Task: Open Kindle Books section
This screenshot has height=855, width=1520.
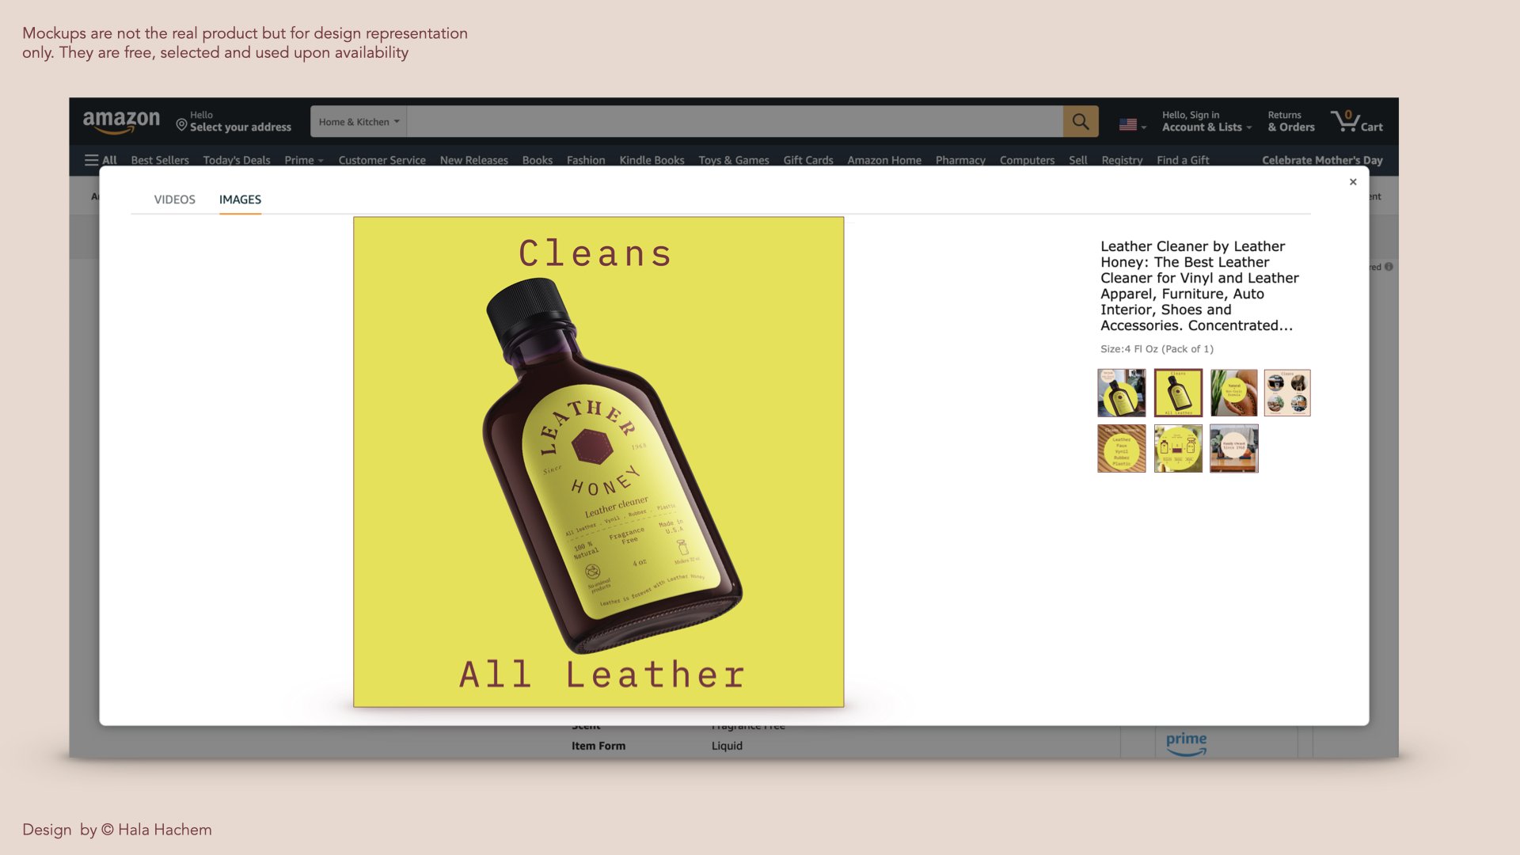Action: click(x=652, y=160)
